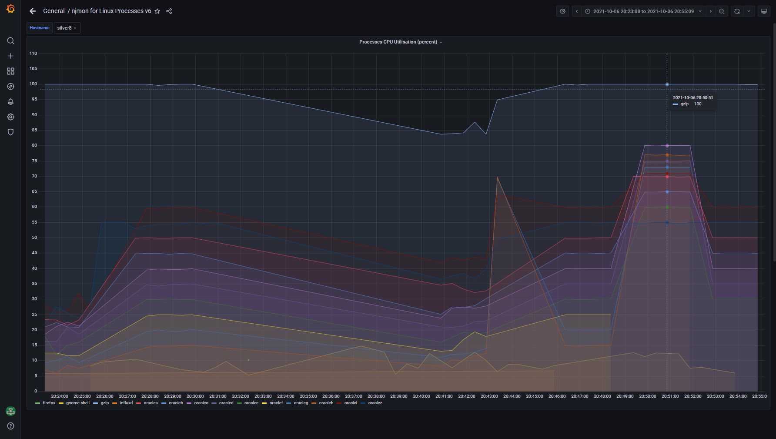The width and height of the screenshot is (776, 439).
Task: Zoom out the time range
Action: [722, 11]
